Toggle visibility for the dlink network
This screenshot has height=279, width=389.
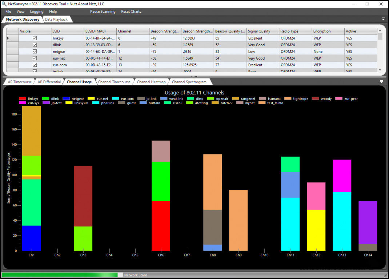[35, 45]
